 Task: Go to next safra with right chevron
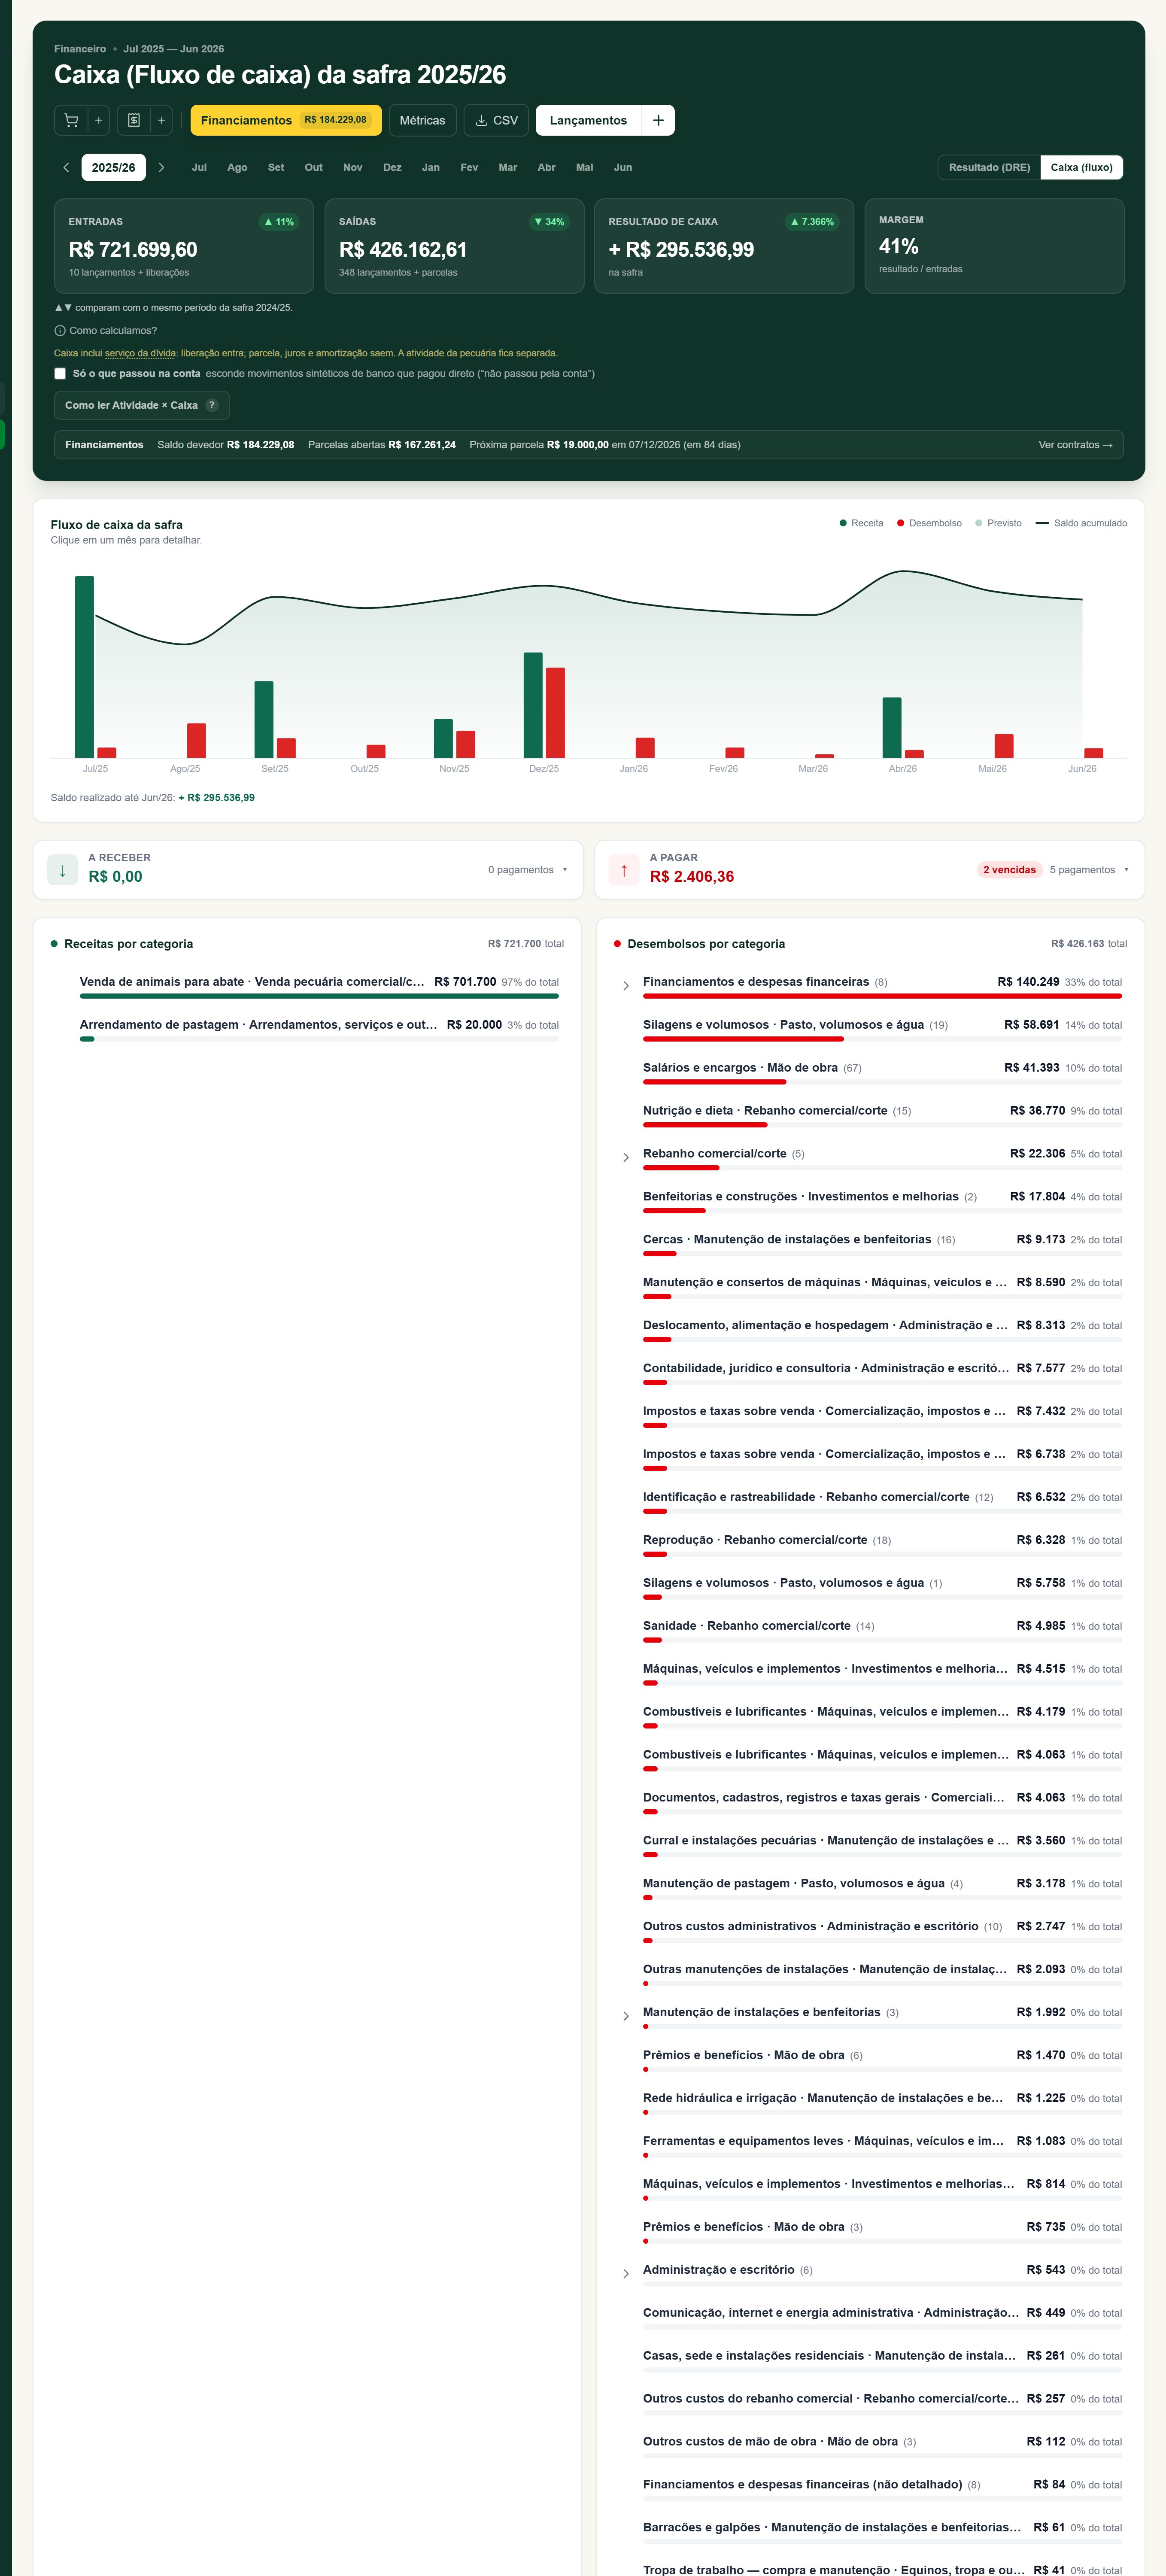click(161, 167)
